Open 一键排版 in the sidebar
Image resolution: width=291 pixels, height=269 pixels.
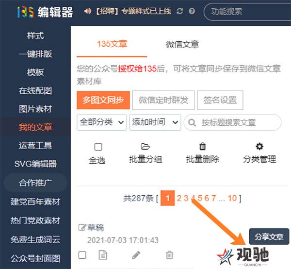pos(35,54)
